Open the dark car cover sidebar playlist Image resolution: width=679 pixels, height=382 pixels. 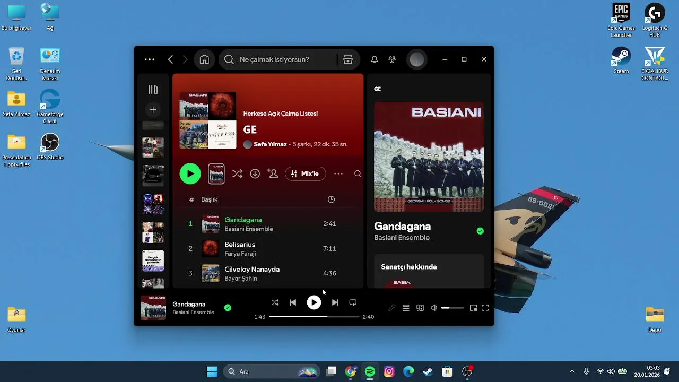[x=153, y=176]
